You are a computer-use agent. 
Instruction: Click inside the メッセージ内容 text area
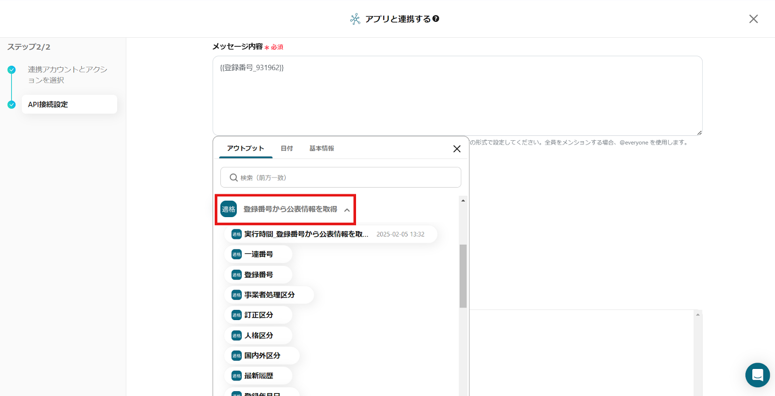[x=457, y=96]
